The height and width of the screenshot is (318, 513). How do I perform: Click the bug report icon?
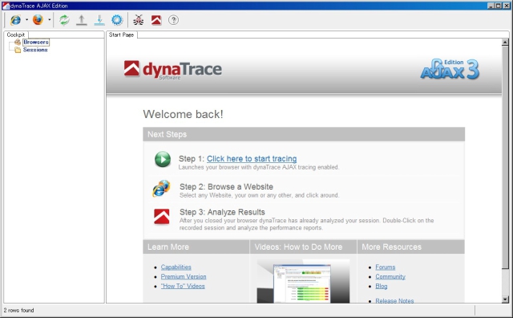[x=139, y=20]
